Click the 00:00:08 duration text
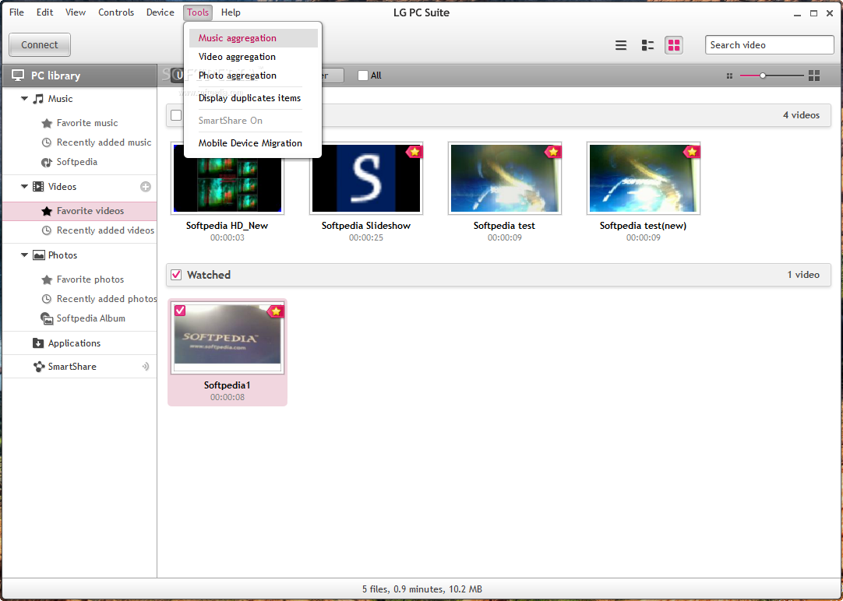Image resolution: width=843 pixels, height=601 pixels. [228, 398]
